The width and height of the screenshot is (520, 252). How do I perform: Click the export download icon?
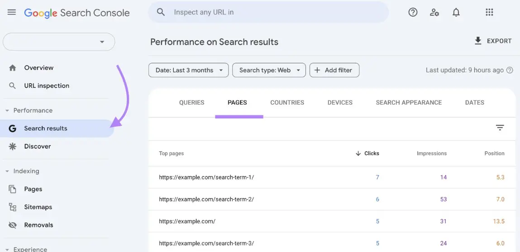click(x=478, y=41)
